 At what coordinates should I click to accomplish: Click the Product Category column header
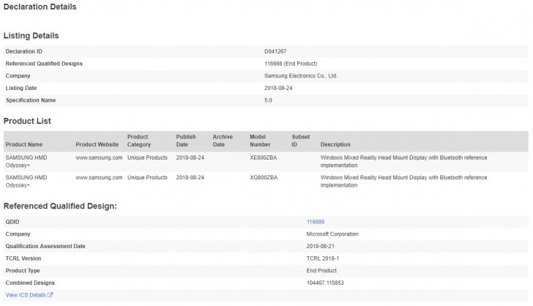point(139,141)
